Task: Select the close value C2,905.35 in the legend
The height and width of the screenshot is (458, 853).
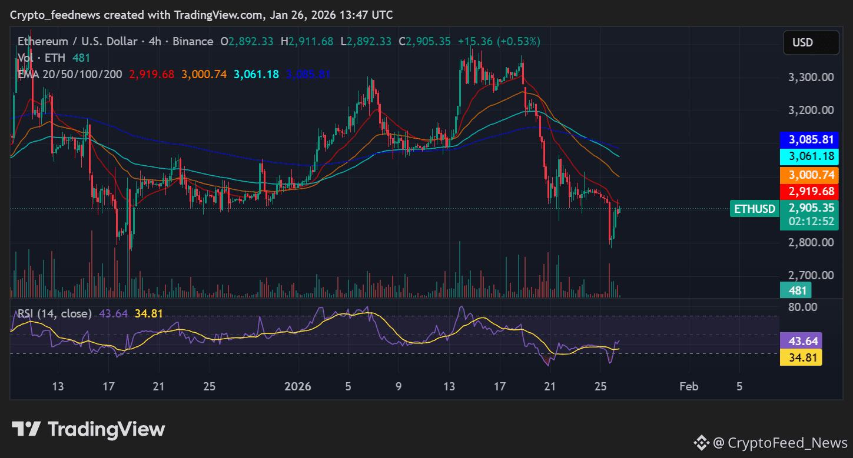Action: [x=424, y=42]
